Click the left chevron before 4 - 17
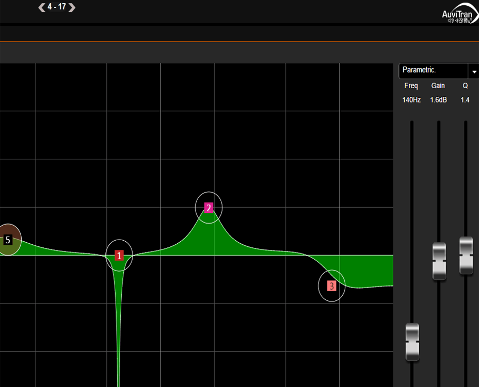Screen dimensions: 479x387 tap(41, 8)
